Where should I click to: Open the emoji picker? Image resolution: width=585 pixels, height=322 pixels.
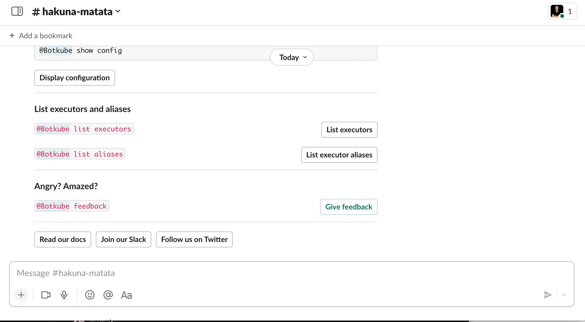coord(90,295)
